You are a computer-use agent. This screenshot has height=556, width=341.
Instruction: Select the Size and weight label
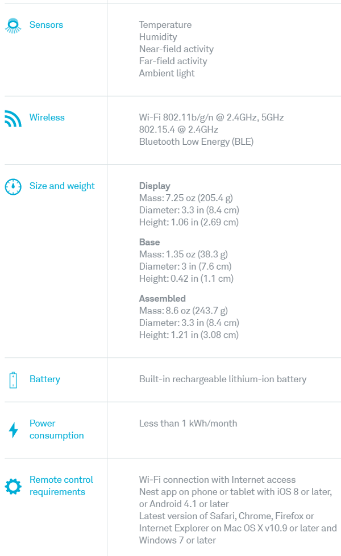[x=62, y=186]
